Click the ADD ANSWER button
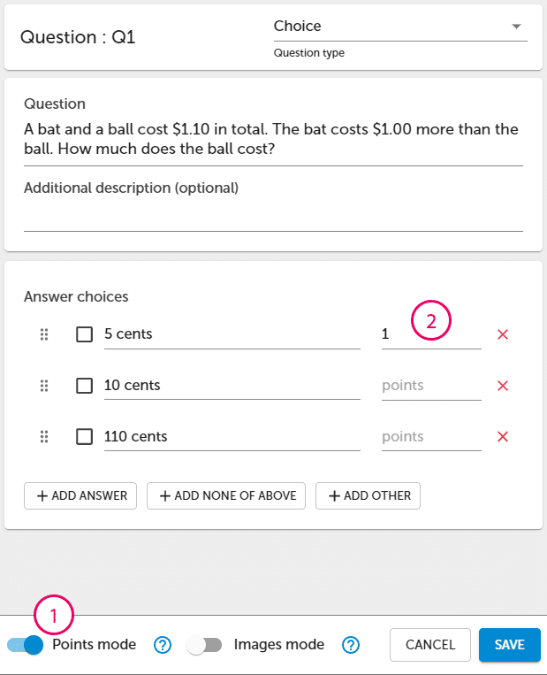Screen dimensions: 547x675 [x=80, y=496]
